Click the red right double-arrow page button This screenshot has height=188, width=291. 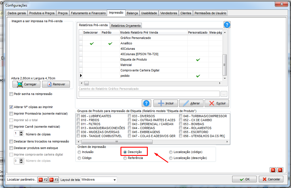(280, 170)
